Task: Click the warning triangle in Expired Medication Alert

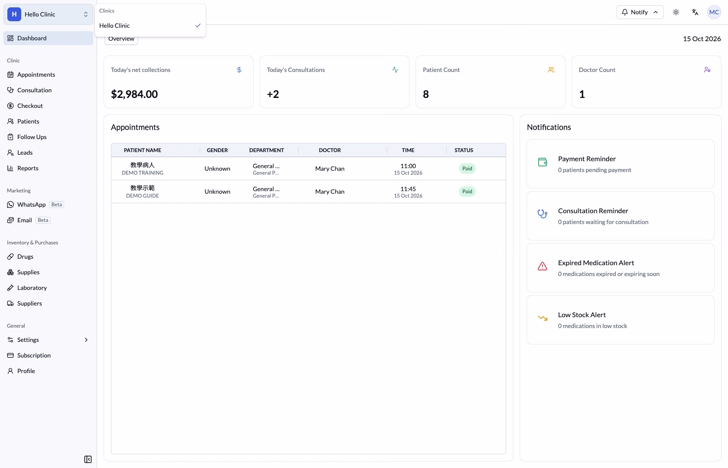Action: 543,266
